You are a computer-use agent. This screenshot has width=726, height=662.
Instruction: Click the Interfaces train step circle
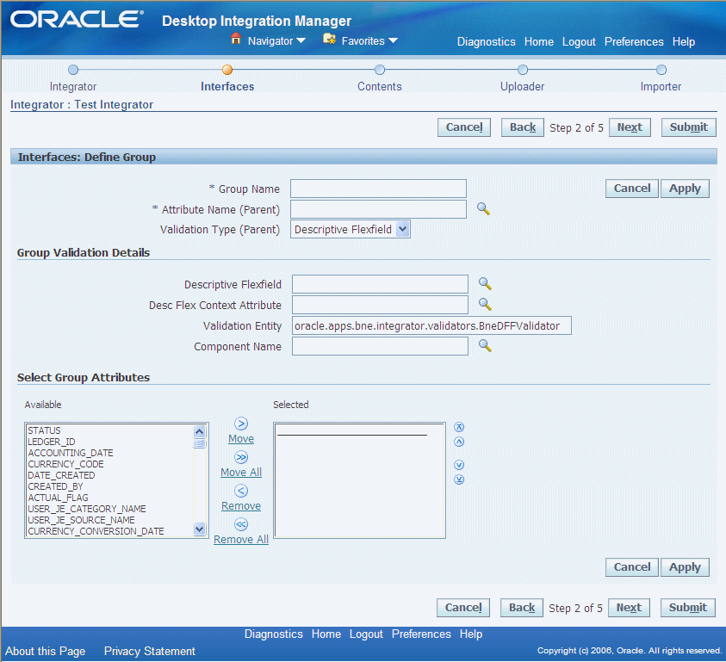226,70
